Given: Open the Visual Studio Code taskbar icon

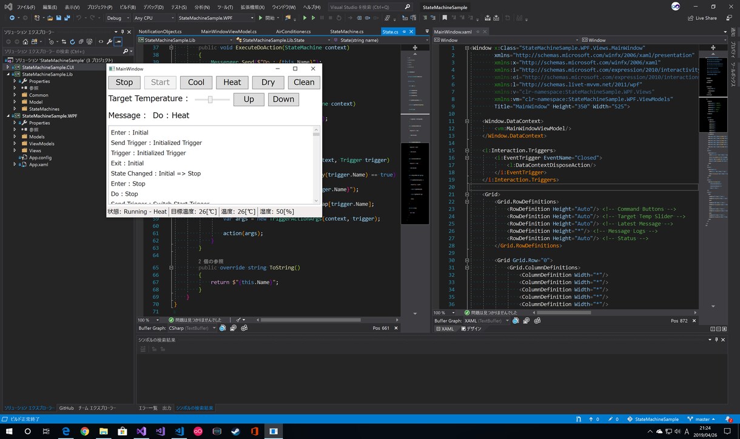Looking at the screenshot, I should pyautogui.click(x=179, y=431).
